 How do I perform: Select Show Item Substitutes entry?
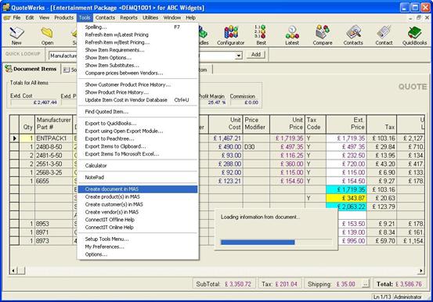[138, 66]
